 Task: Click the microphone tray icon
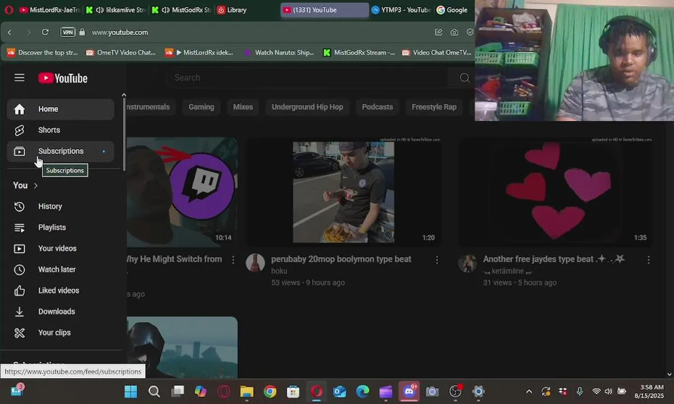coord(580,392)
